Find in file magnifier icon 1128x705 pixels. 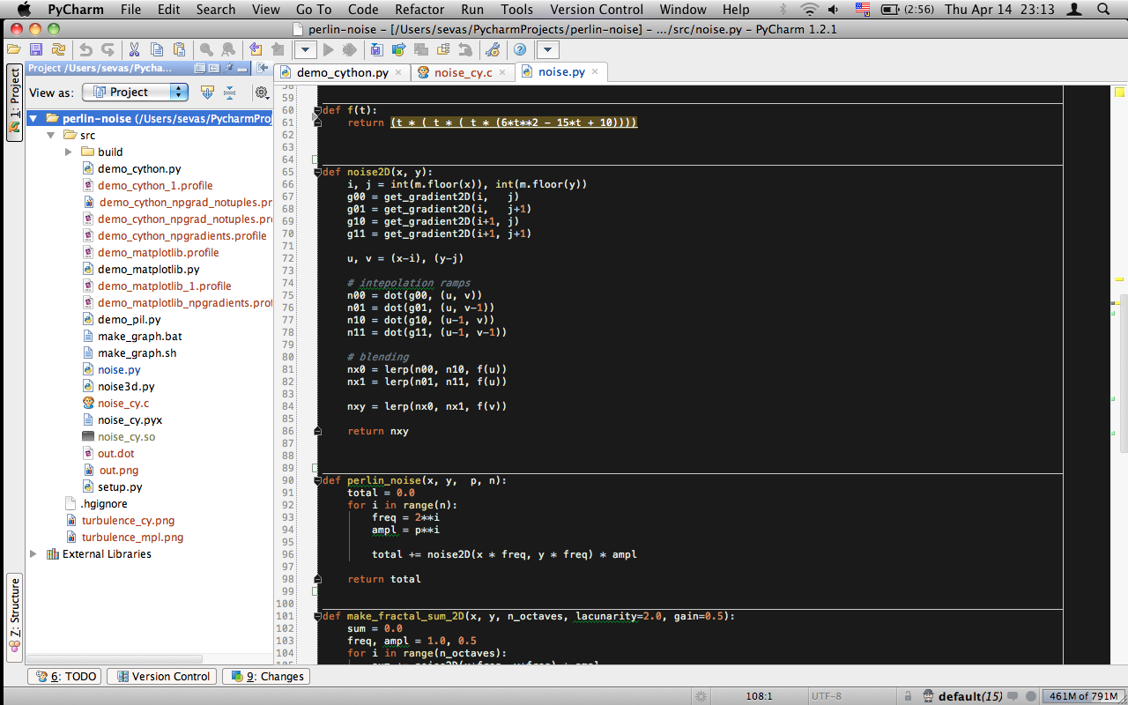(206, 50)
